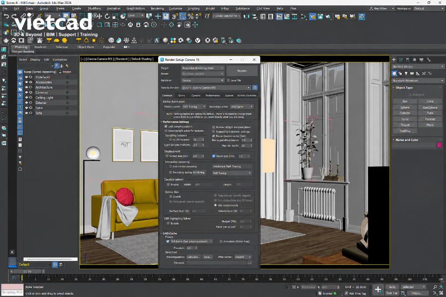Click the Utilities wrench icon
The width and height of the screenshot is (446, 297).
(429, 60)
